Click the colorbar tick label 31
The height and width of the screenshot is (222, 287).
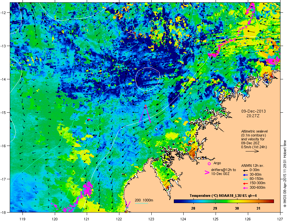pos(258,208)
